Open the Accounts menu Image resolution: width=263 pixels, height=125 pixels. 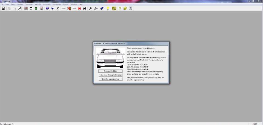[x=47, y=4]
